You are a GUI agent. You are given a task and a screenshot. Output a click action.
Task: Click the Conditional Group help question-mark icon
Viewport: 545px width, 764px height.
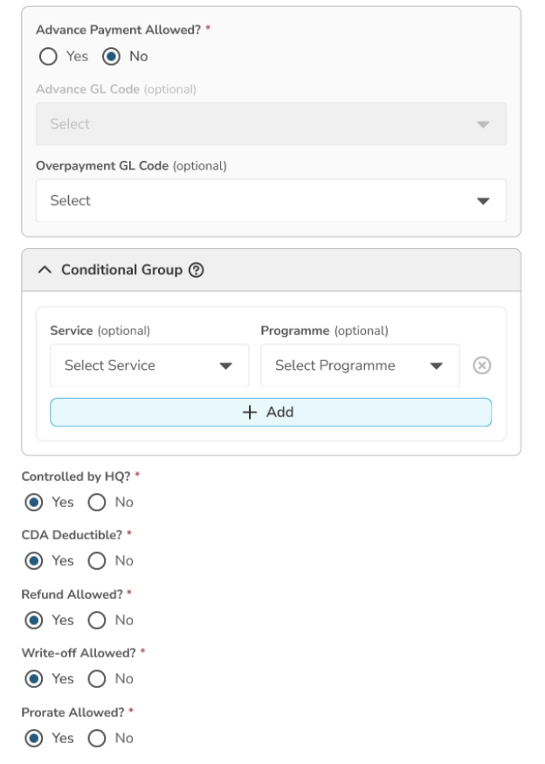tap(197, 270)
